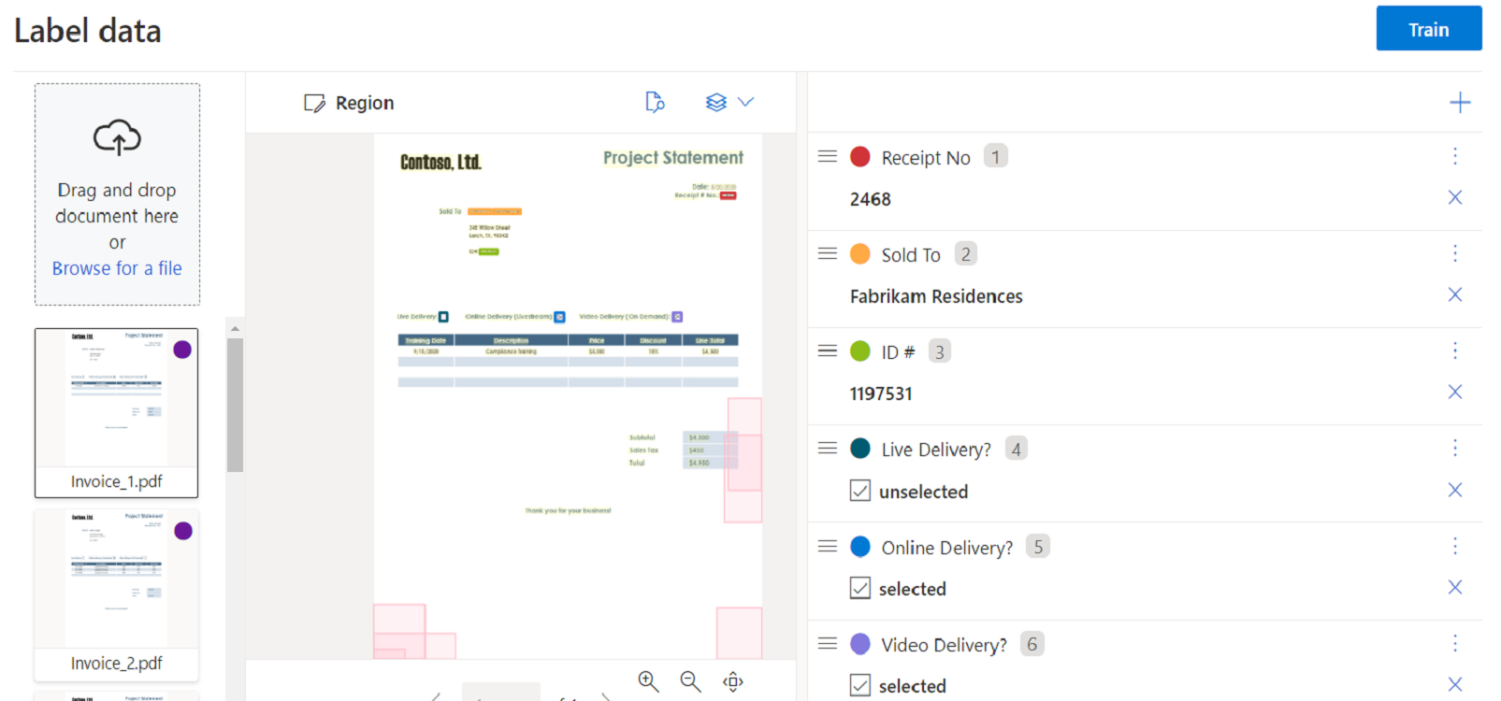The width and height of the screenshot is (1501, 701).
Task: Toggle the Live Delivery? unselected checkbox
Action: coord(860,491)
